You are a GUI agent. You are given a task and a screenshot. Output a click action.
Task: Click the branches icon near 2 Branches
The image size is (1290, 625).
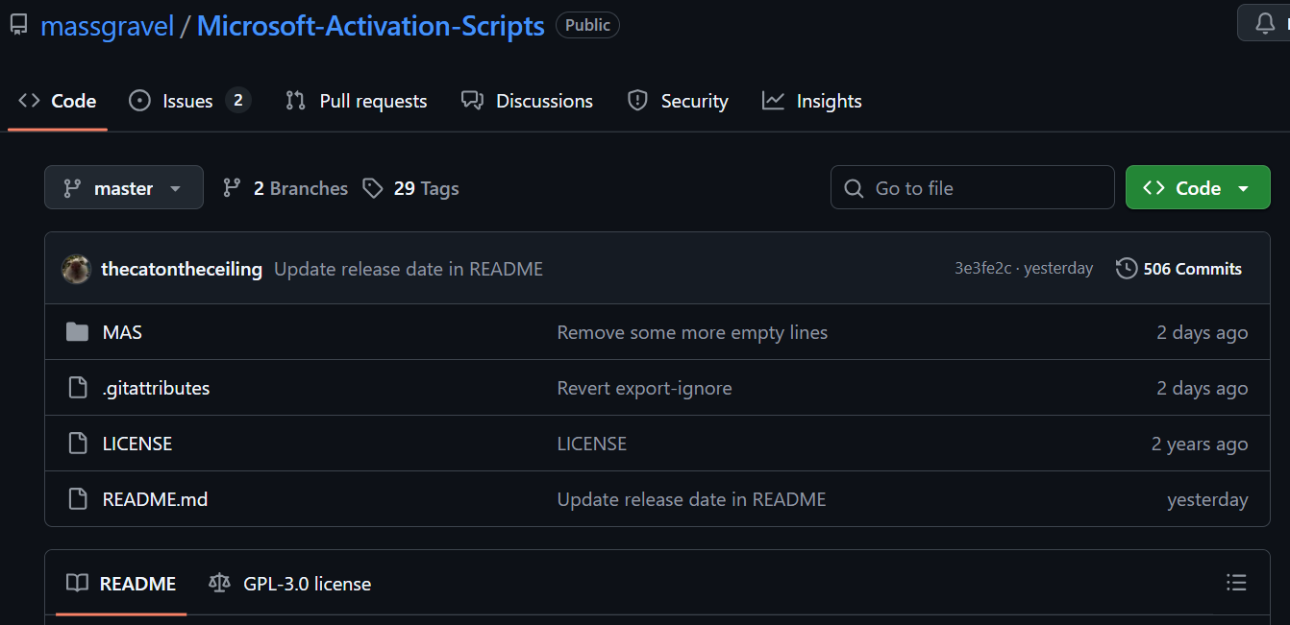pyautogui.click(x=232, y=188)
